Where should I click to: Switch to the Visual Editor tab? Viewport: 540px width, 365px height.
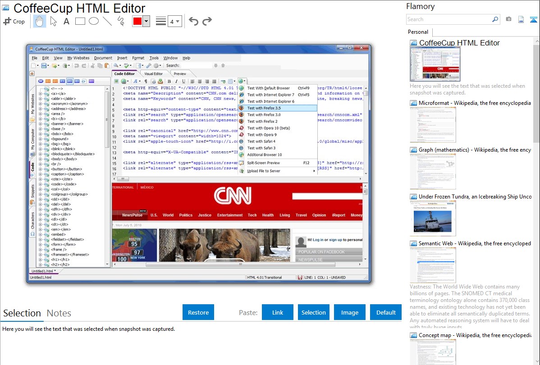153,74
